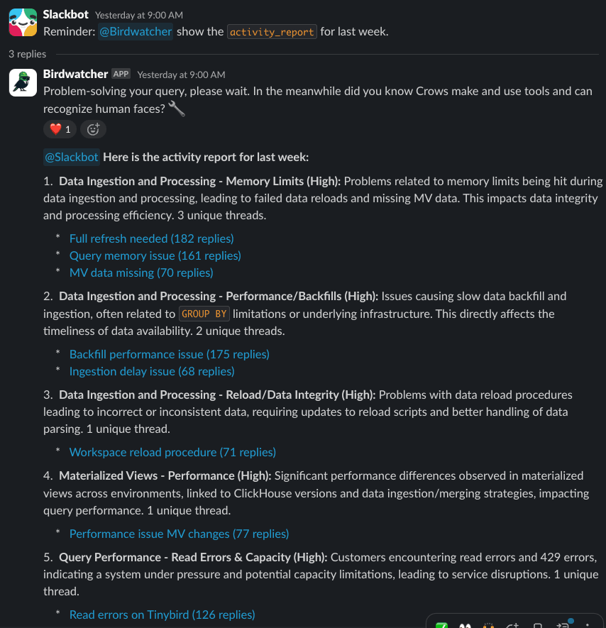
Task: Expand the 3 replies thread
Action: [27, 53]
